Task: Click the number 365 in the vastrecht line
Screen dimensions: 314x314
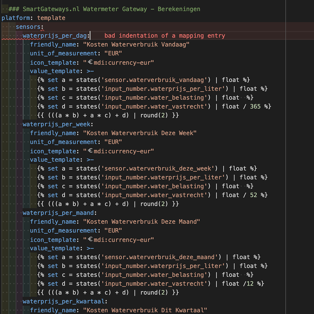Action: tap(255, 106)
